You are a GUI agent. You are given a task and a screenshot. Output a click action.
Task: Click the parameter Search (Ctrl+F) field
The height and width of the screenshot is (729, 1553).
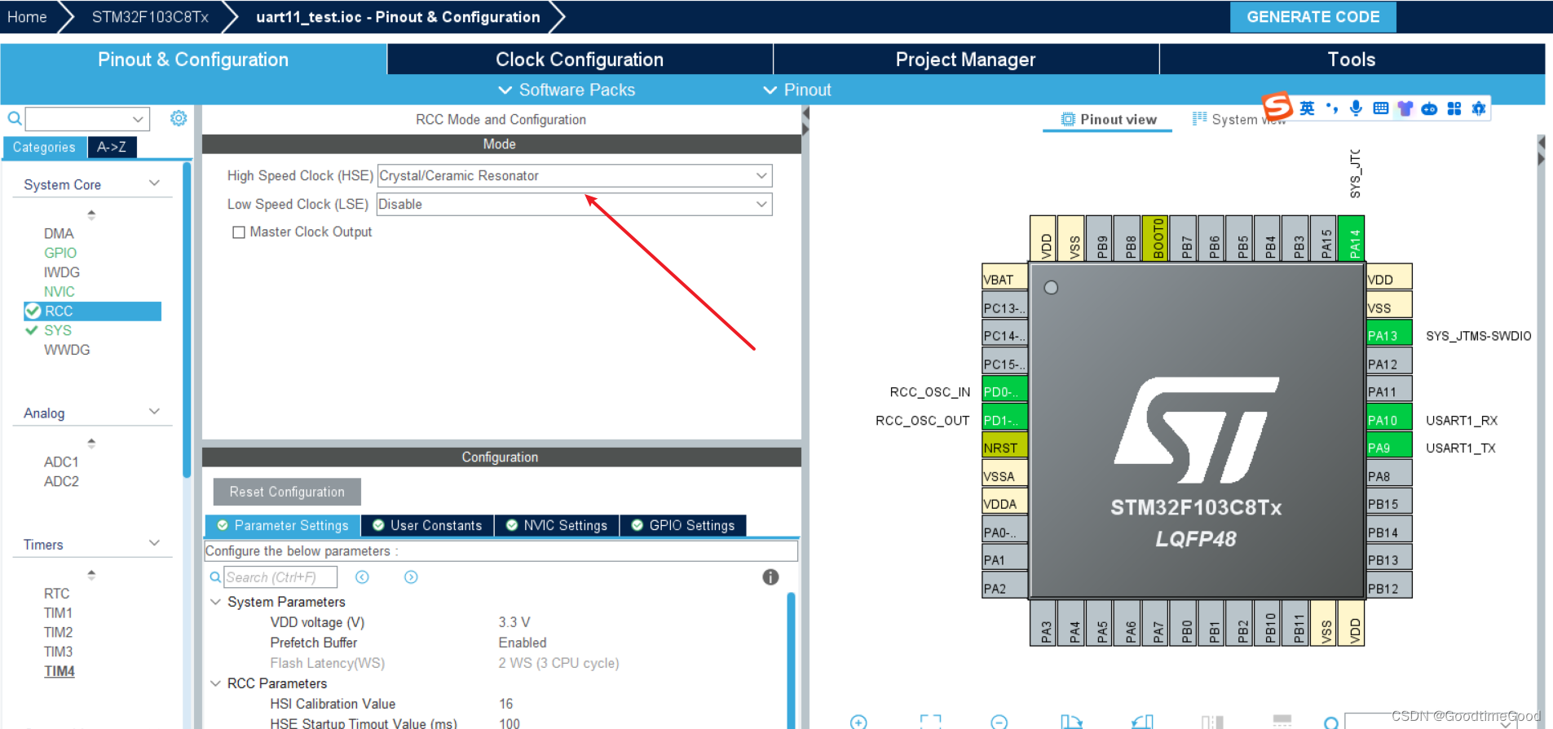(x=280, y=577)
